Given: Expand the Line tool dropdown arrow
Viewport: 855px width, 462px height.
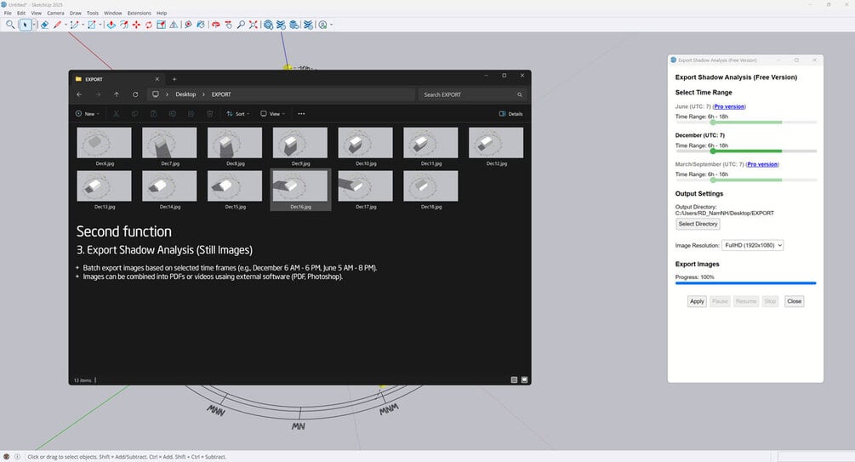Looking at the screenshot, I should 66,25.
